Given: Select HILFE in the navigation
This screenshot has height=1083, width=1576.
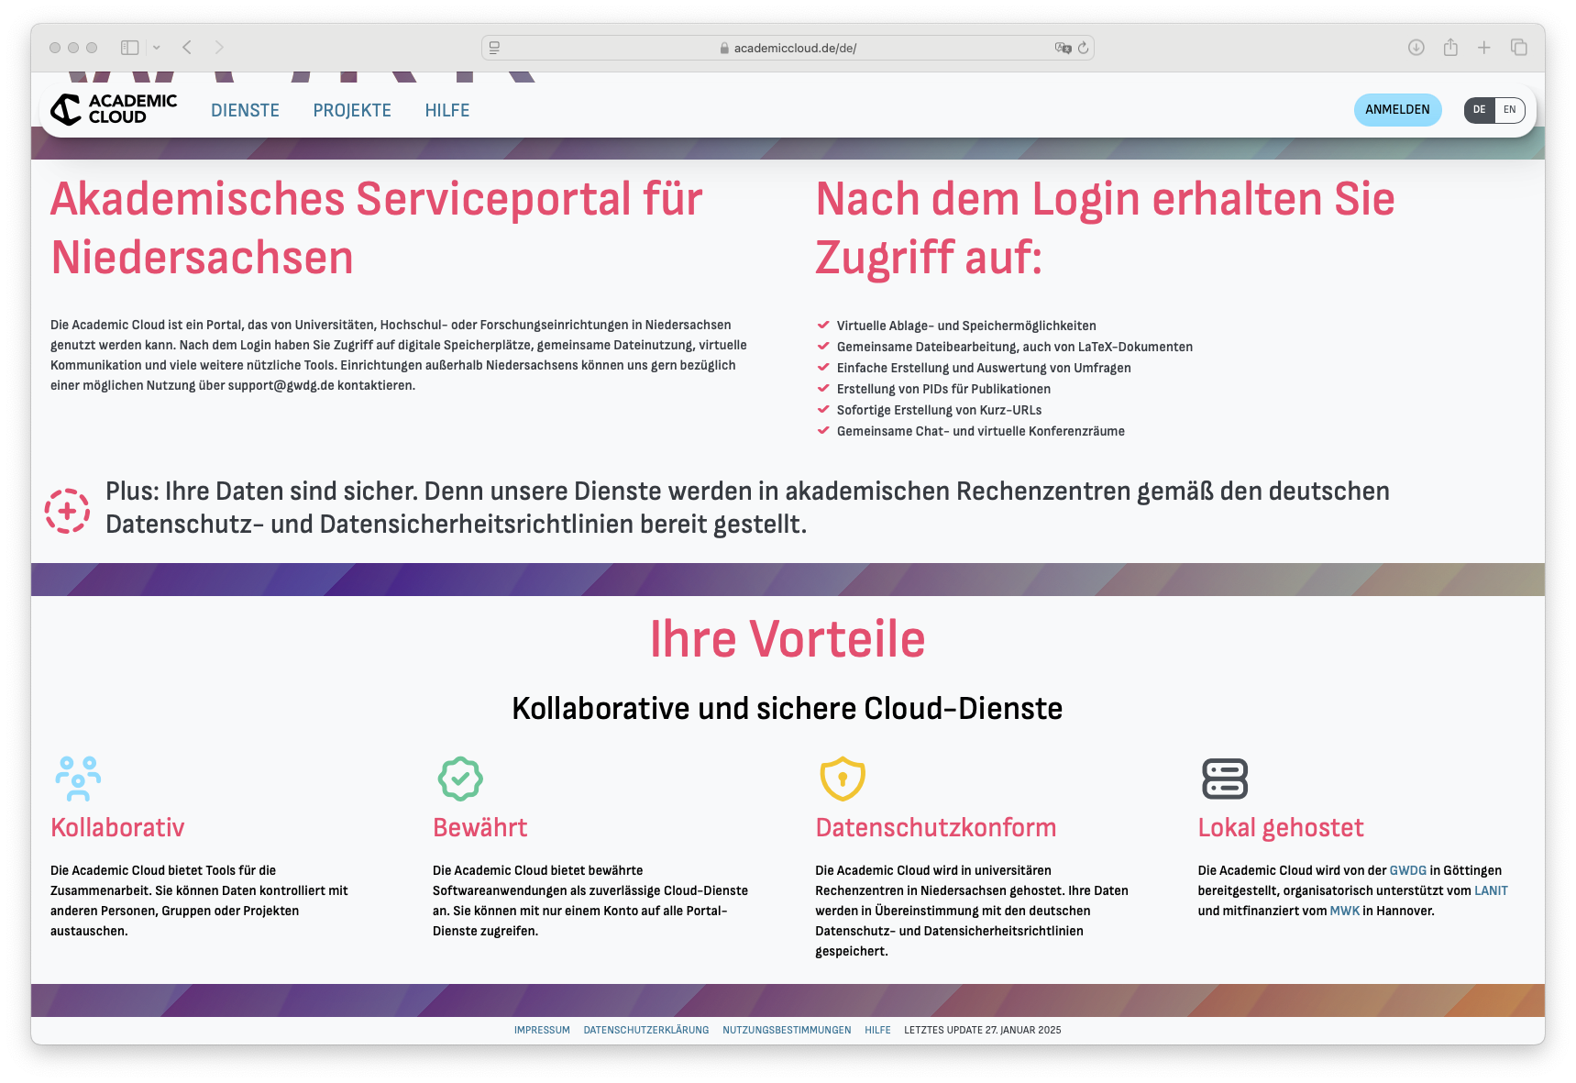Looking at the screenshot, I should (446, 110).
